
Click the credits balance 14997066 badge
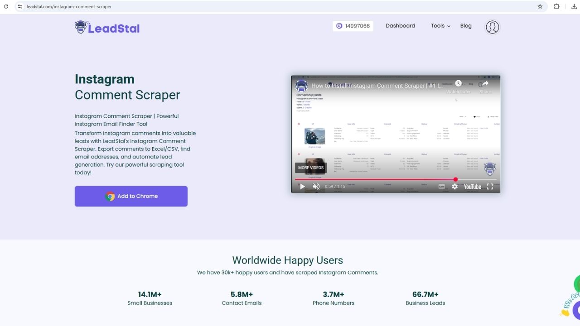pos(353,26)
